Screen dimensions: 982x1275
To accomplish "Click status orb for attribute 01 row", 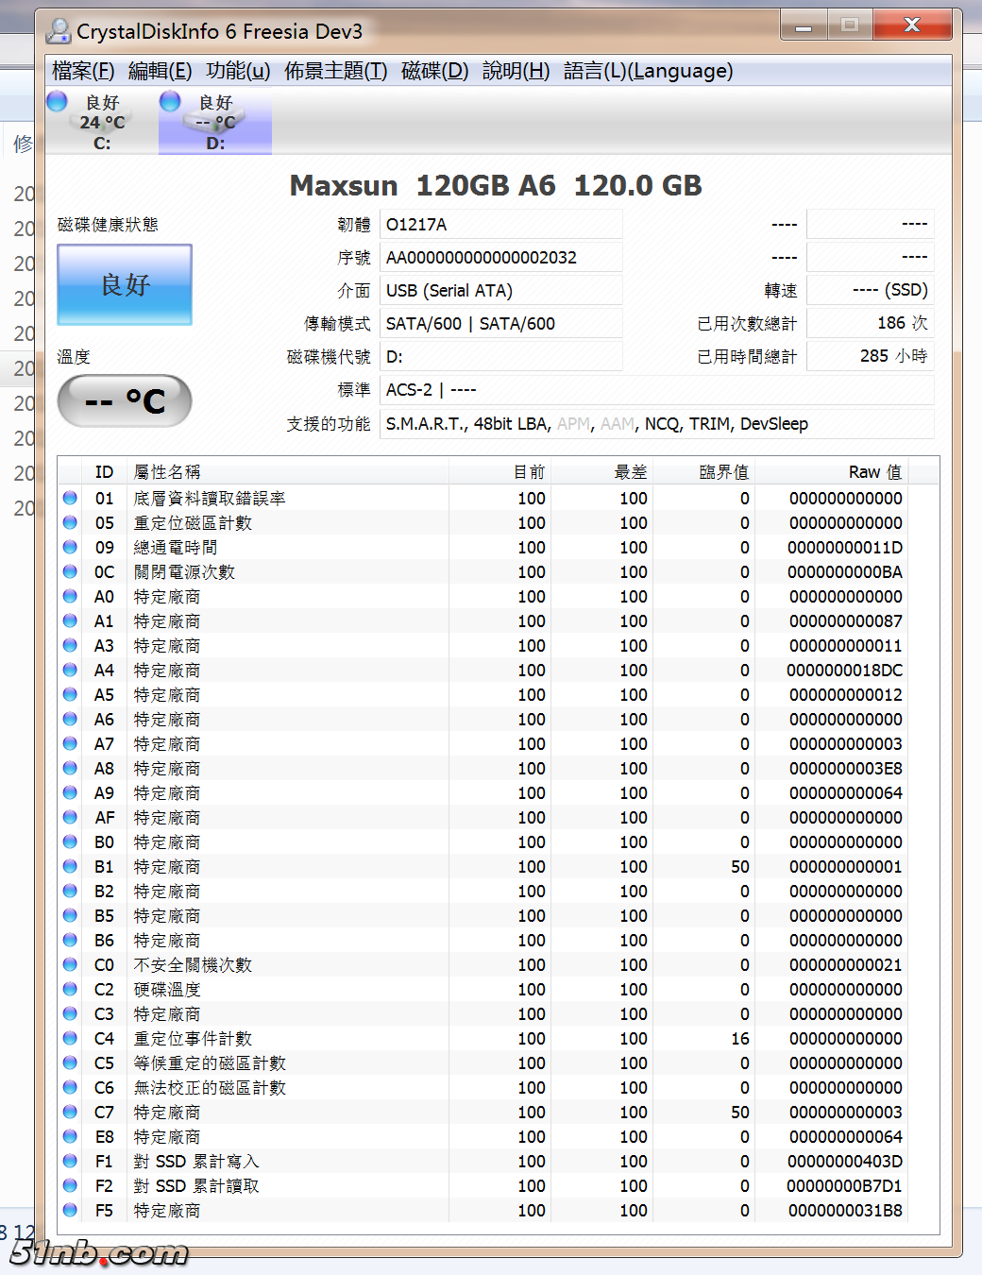I will (x=70, y=498).
